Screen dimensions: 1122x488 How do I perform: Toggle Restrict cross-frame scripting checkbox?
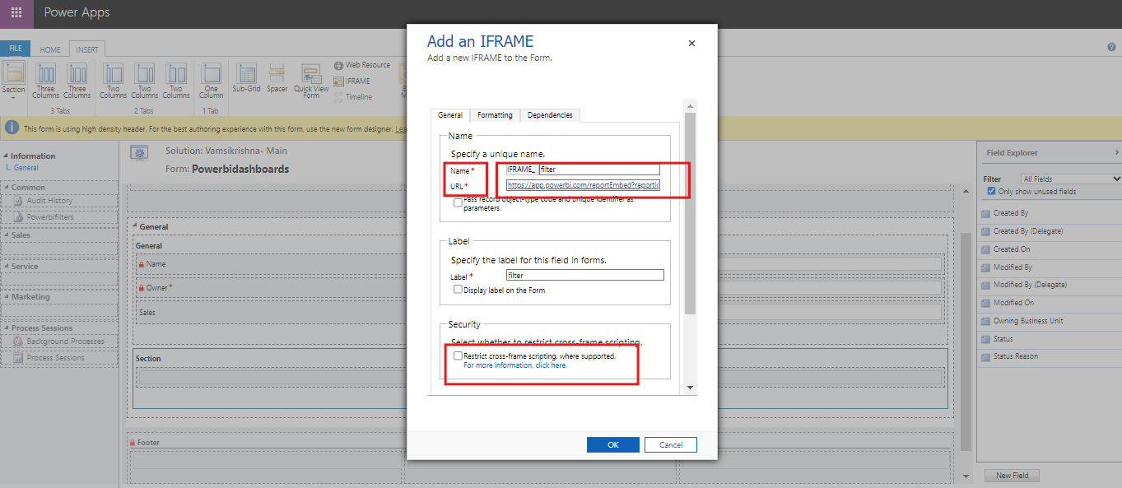[459, 356]
